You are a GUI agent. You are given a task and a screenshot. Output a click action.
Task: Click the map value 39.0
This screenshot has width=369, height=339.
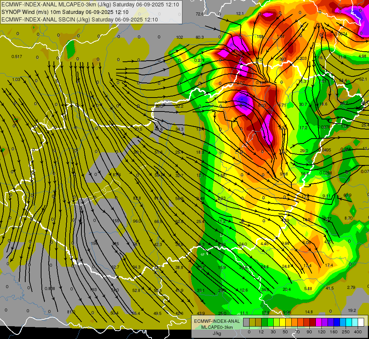159,106
